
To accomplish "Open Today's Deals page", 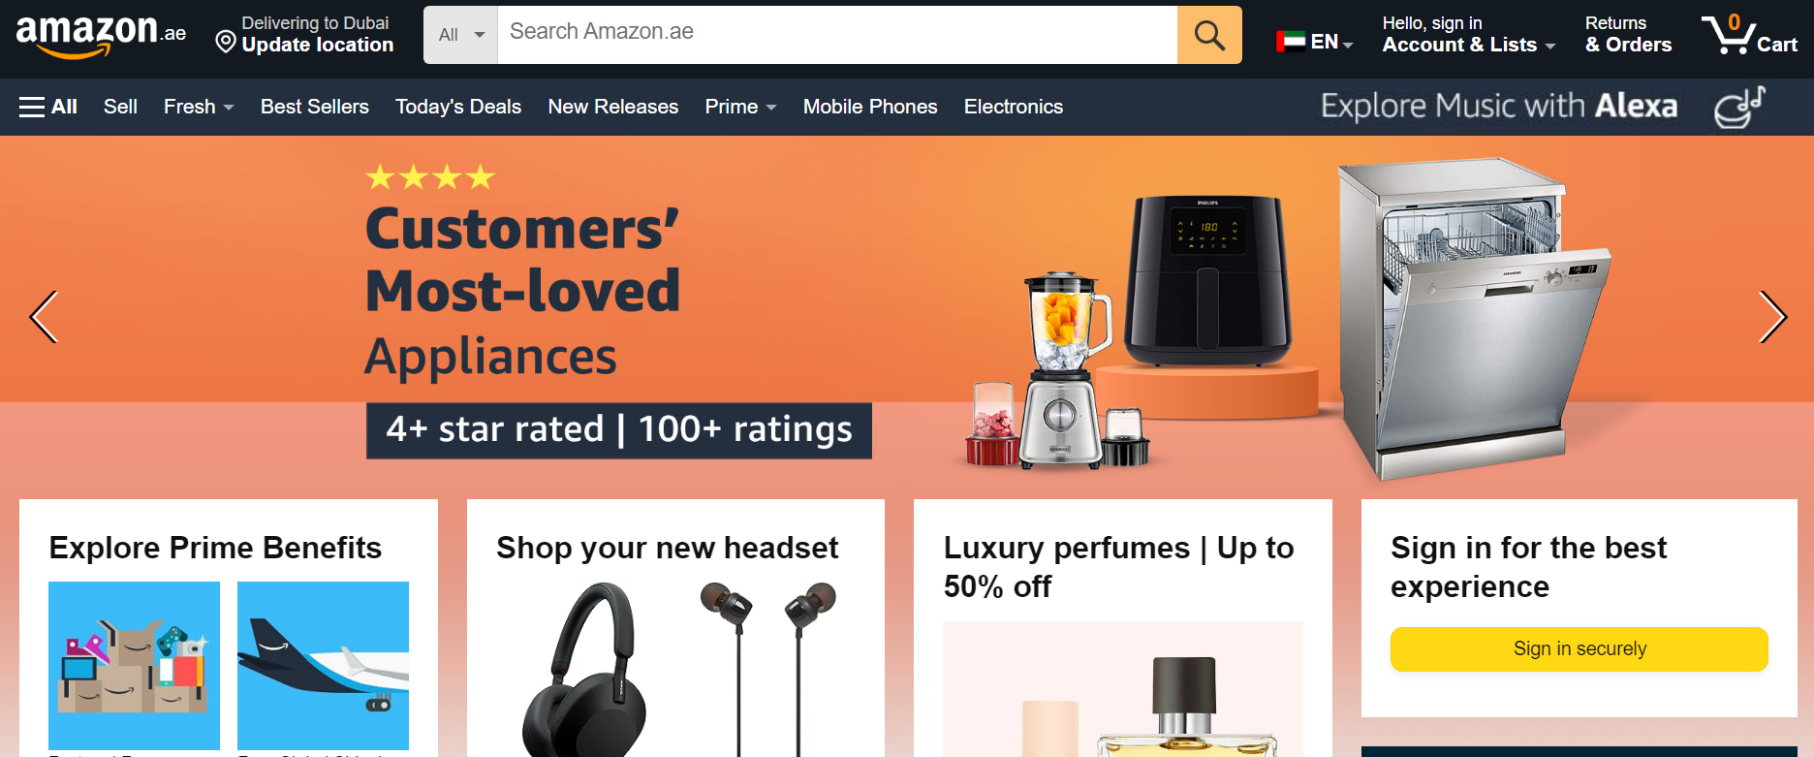I will pyautogui.click(x=458, y=107).
